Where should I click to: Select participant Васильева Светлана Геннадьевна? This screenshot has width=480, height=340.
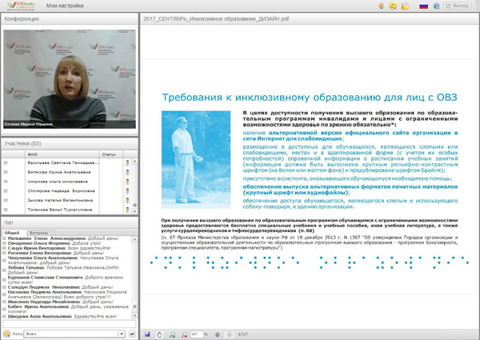(x=63, y=163)
